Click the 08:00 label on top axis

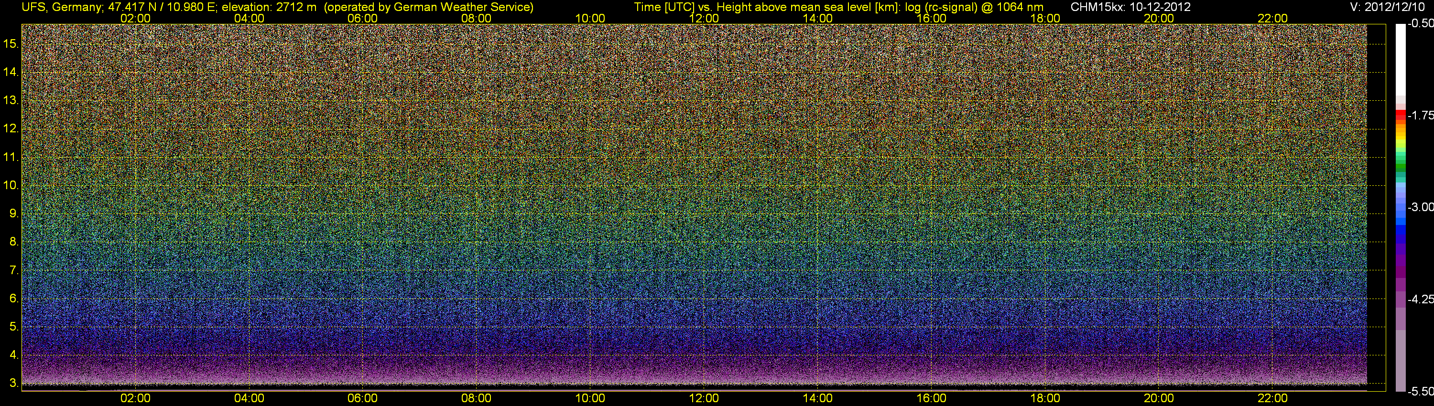click(x=476, y=18)
